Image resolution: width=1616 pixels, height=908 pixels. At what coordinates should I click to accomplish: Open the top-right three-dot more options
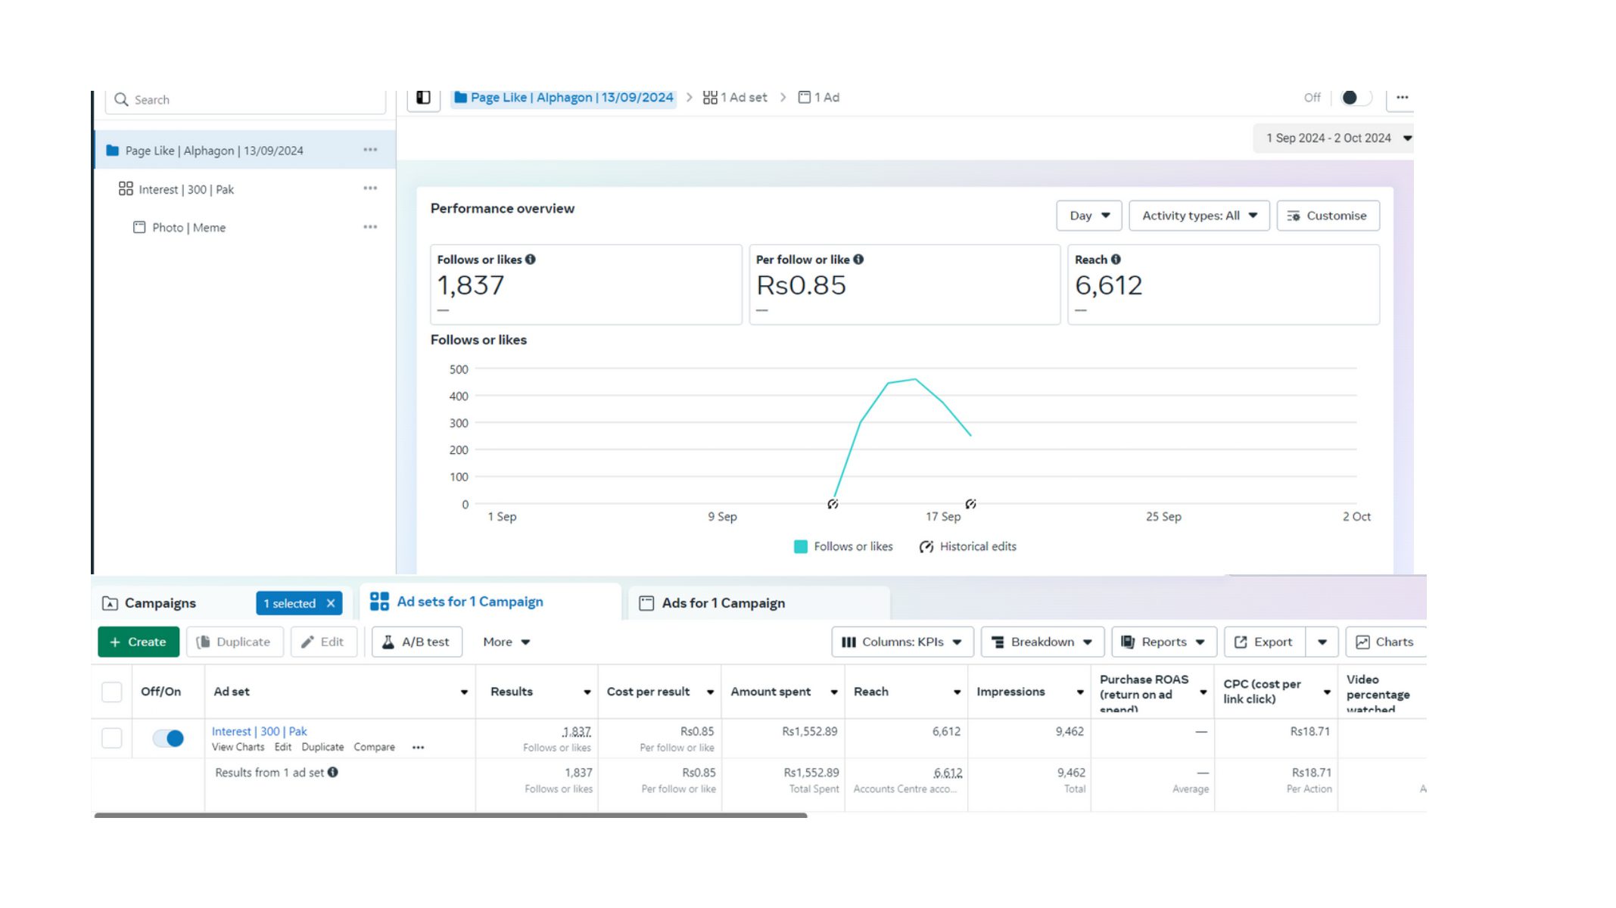(1402, 98)
